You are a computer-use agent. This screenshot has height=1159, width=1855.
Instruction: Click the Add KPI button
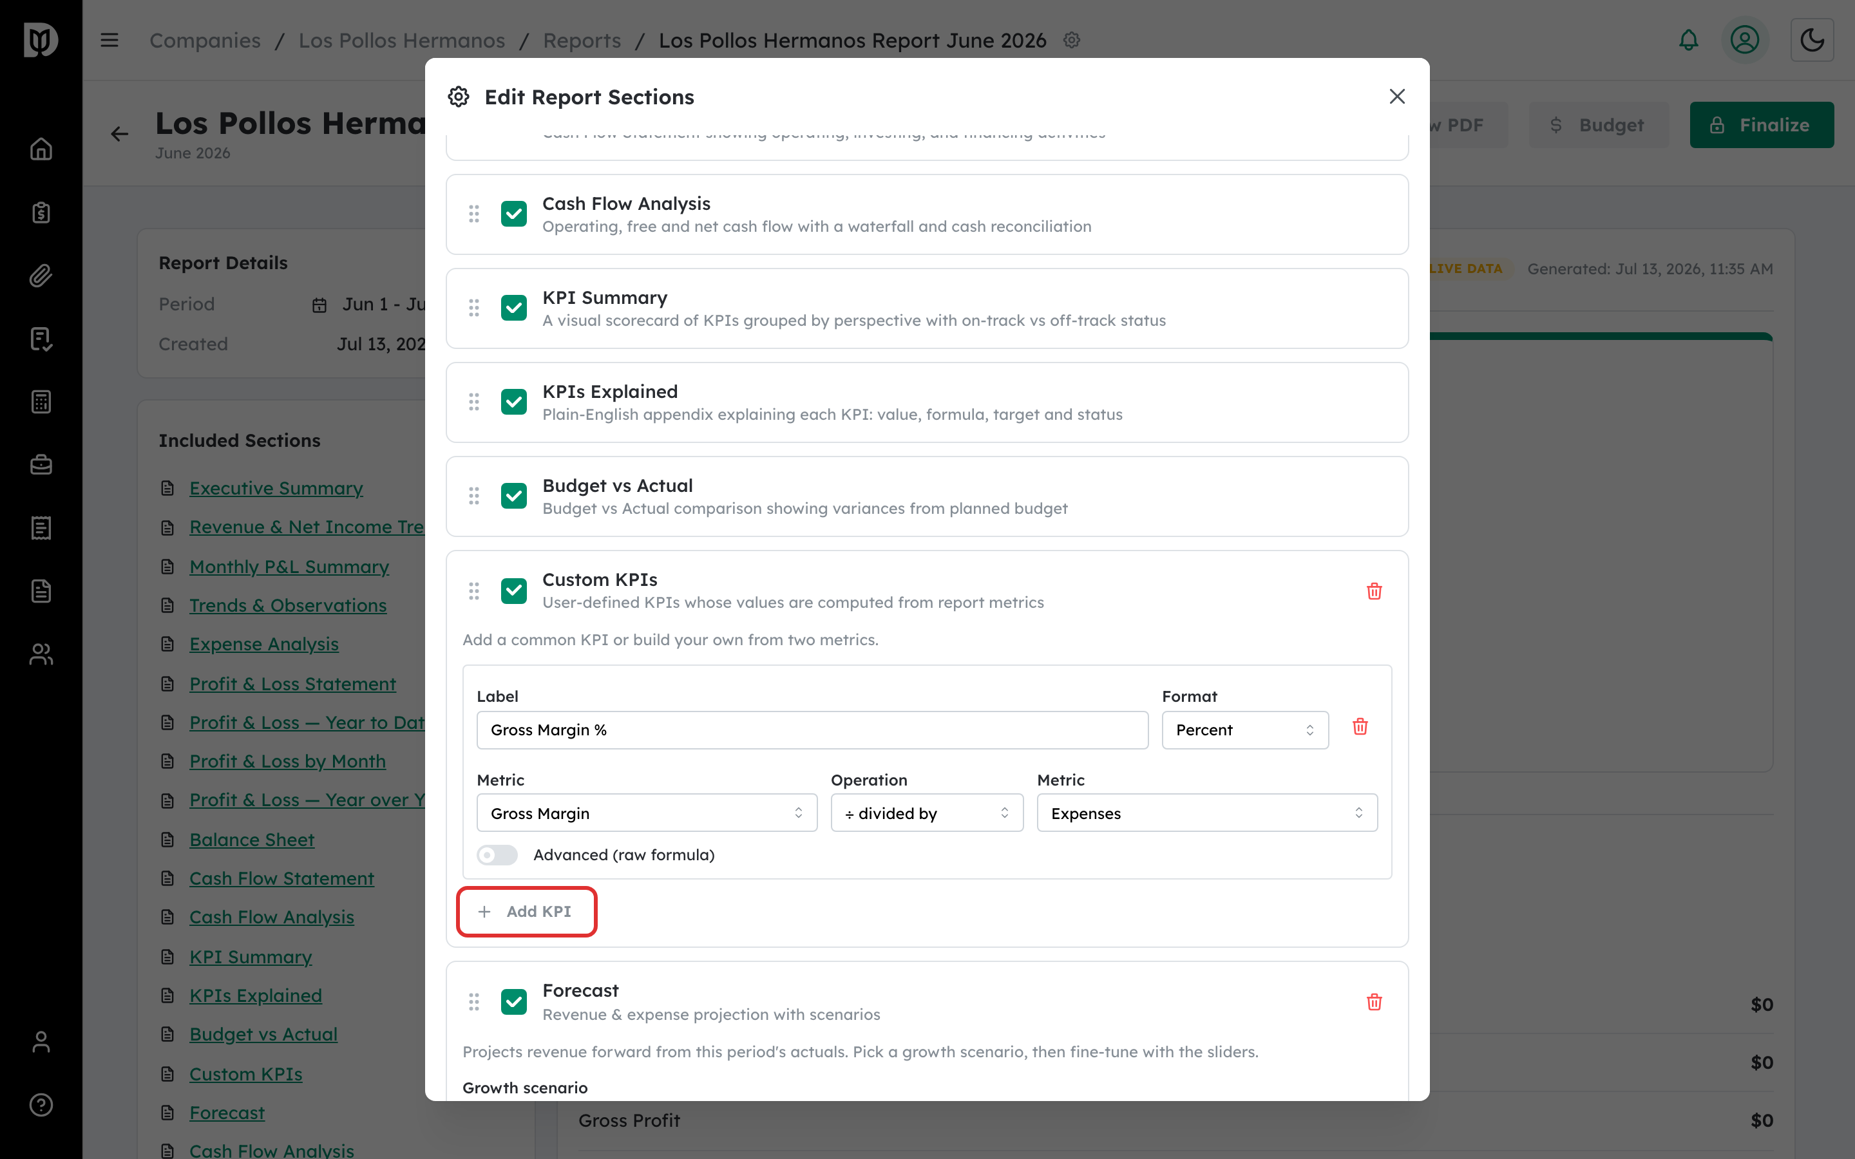526,911
